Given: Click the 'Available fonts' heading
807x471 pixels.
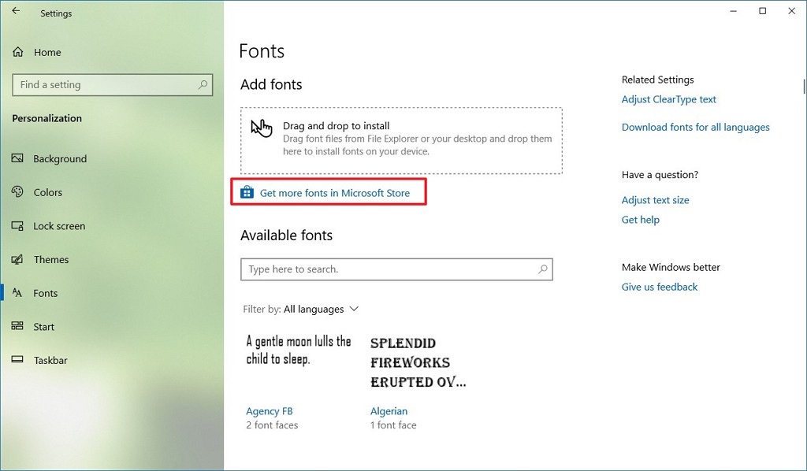Looking at the screenshot, I should click(286, 235).
